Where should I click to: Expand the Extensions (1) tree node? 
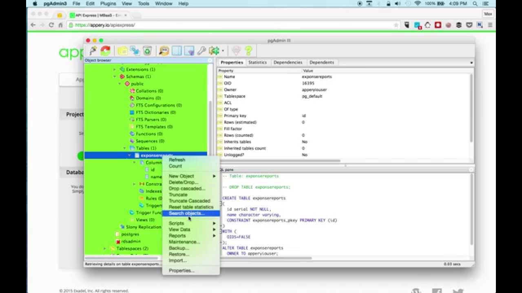115,70
